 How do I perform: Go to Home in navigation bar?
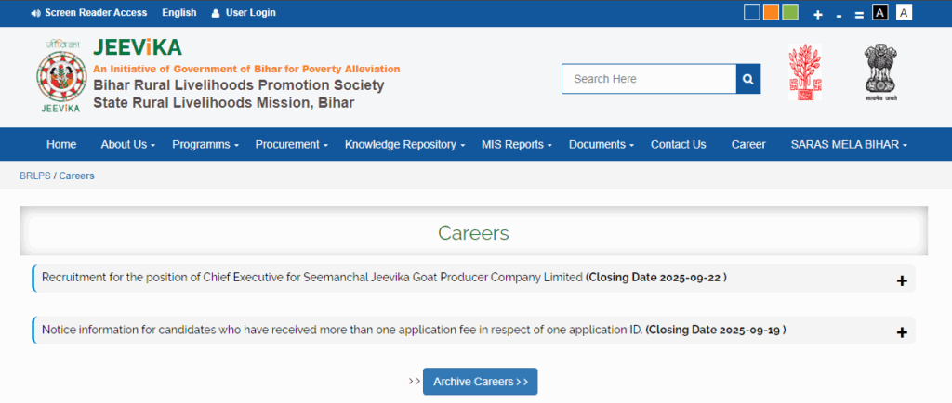[61, 145]
